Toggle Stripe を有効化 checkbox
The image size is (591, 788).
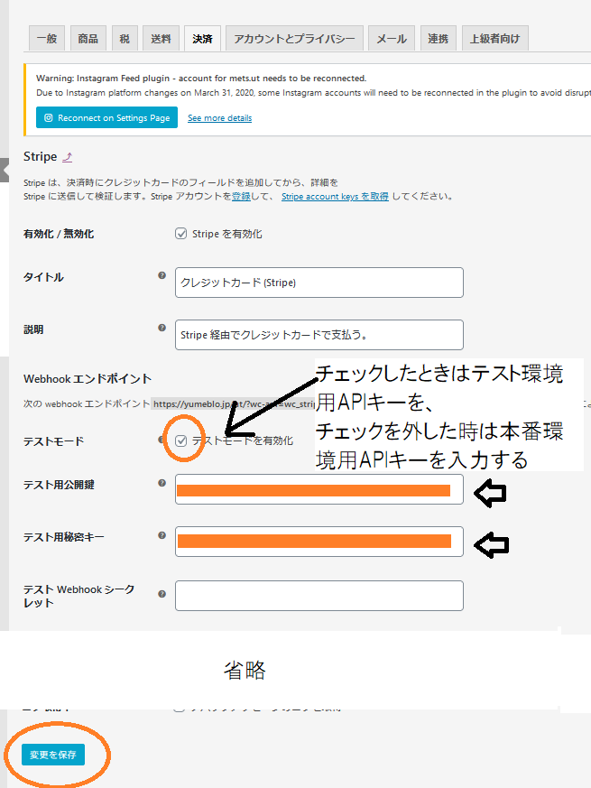[181, 234]
